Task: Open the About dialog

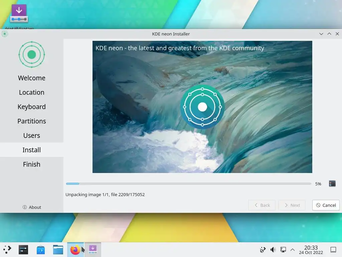Action: [x=32, y=207]
